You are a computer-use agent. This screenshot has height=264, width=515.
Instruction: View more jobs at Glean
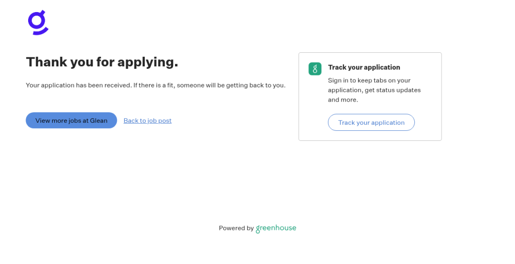pyautogui.click(x=71, y=121)
